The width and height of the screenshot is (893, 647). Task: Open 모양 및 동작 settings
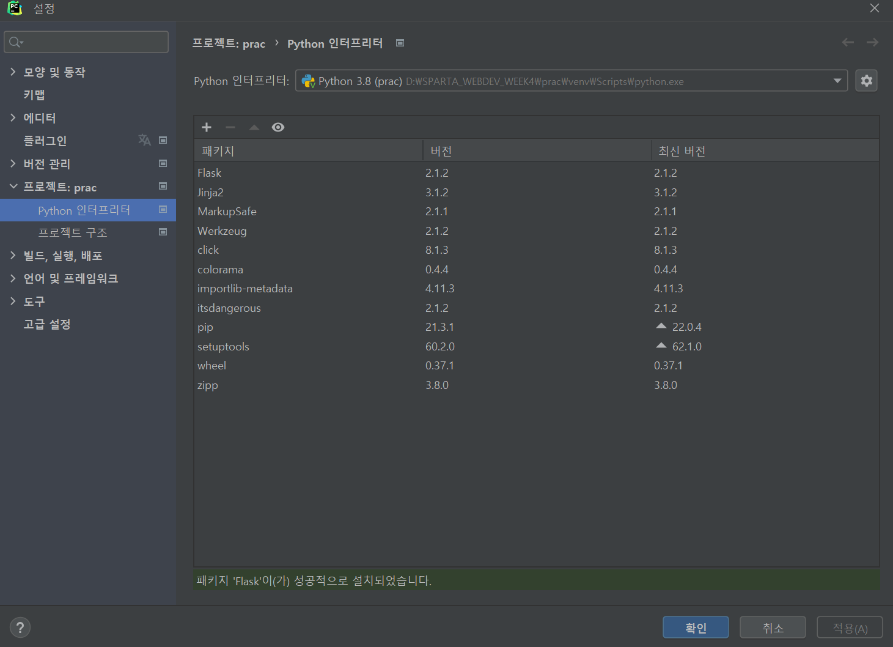pos(54,72)
